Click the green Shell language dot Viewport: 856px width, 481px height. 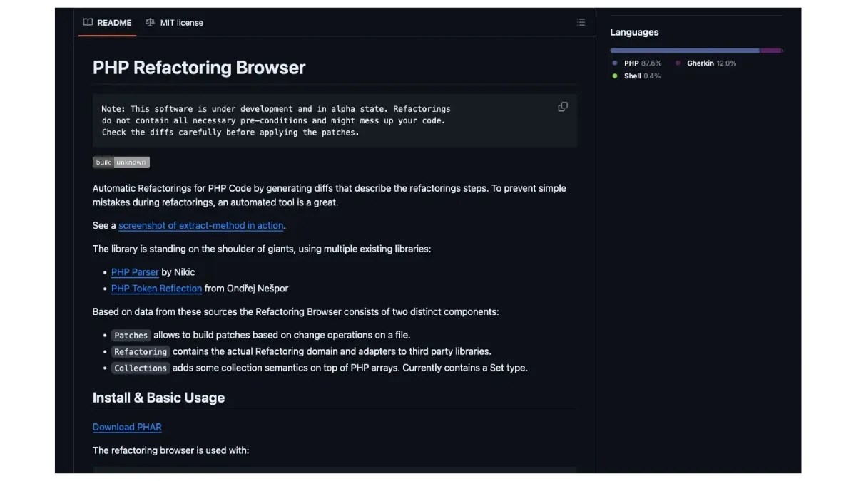615,76
